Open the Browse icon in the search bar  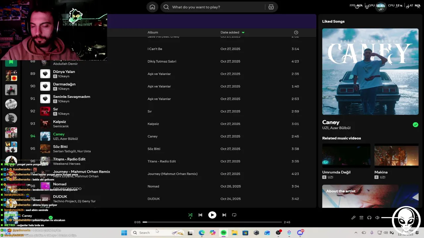[271, 7]
